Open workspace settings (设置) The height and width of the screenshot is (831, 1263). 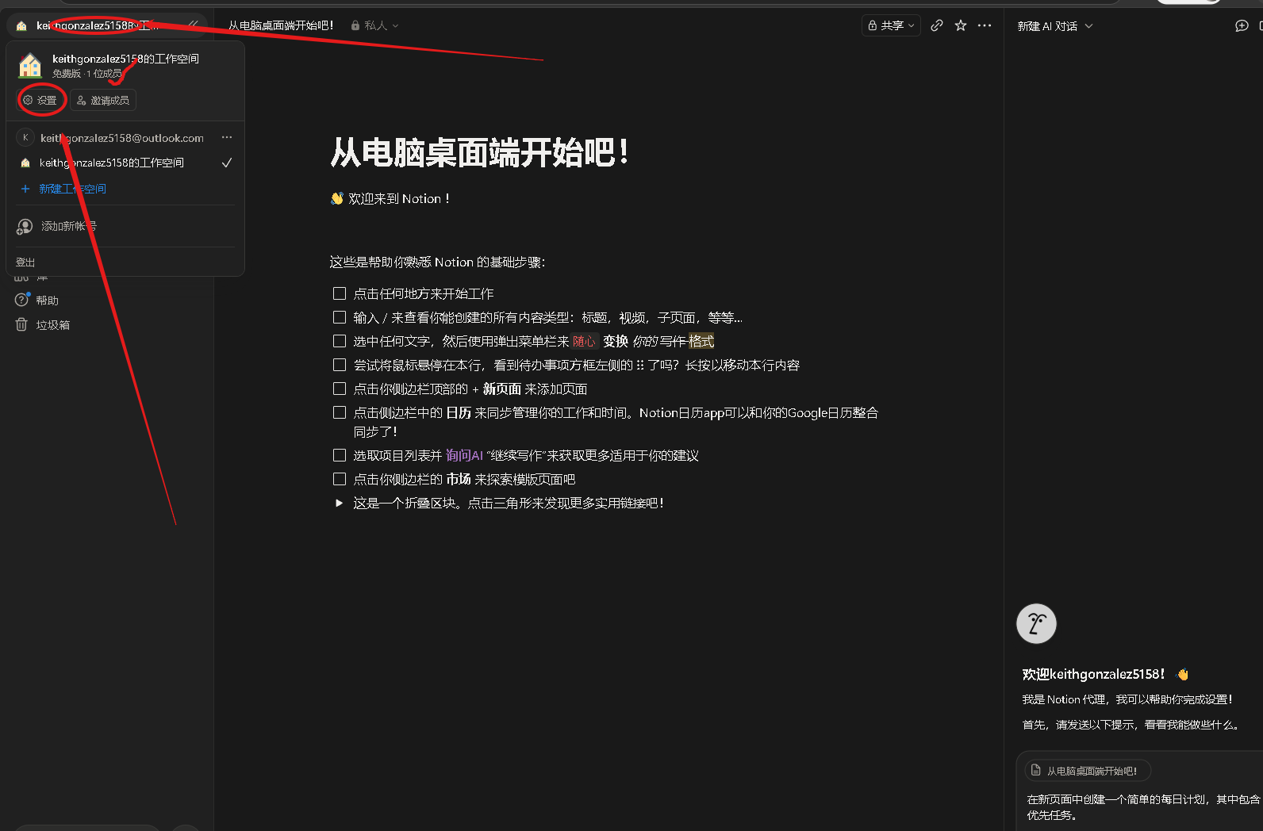point(40,101)
